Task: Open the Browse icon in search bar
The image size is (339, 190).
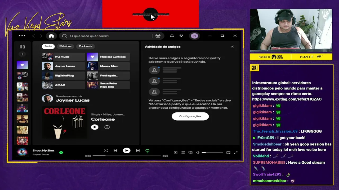Action: pyautogui.click(x=158, y=36)
